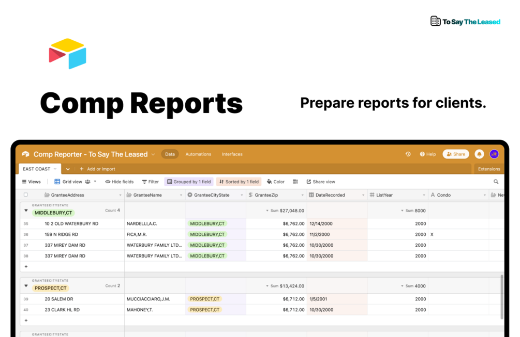This screenshot has height=337, width=520.
Task: Click the Share button
Action: pyautogui.click(x=456, y=154)
